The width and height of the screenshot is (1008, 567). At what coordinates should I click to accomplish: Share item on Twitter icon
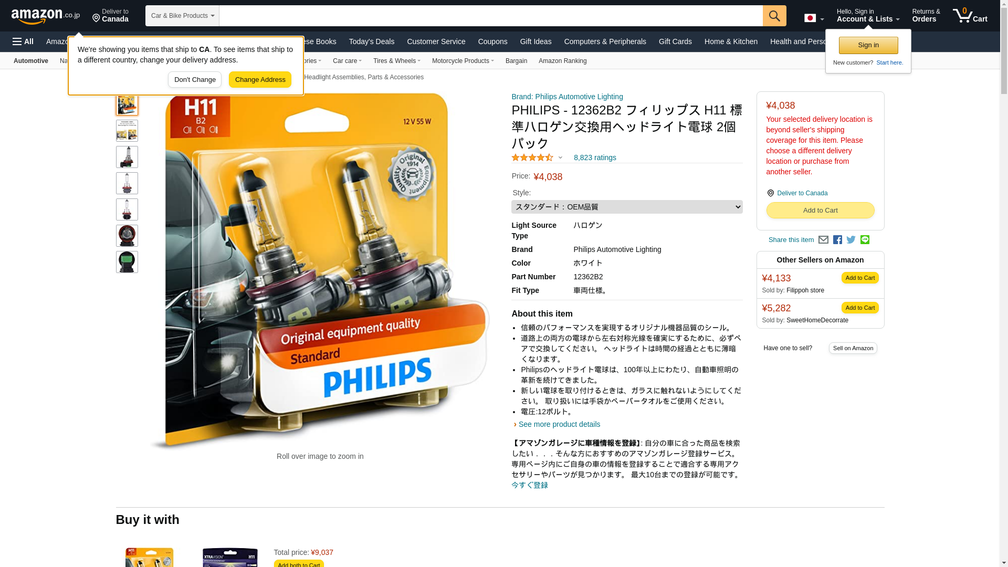[851, 240]
